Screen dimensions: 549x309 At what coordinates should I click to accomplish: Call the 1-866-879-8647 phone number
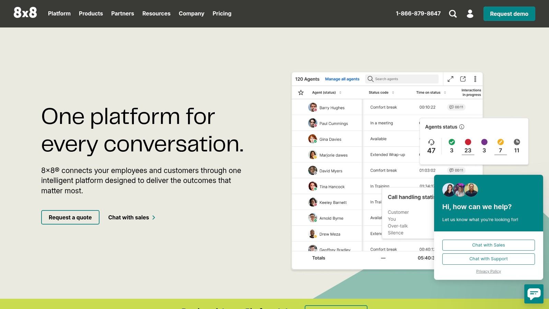click(418, 13)
